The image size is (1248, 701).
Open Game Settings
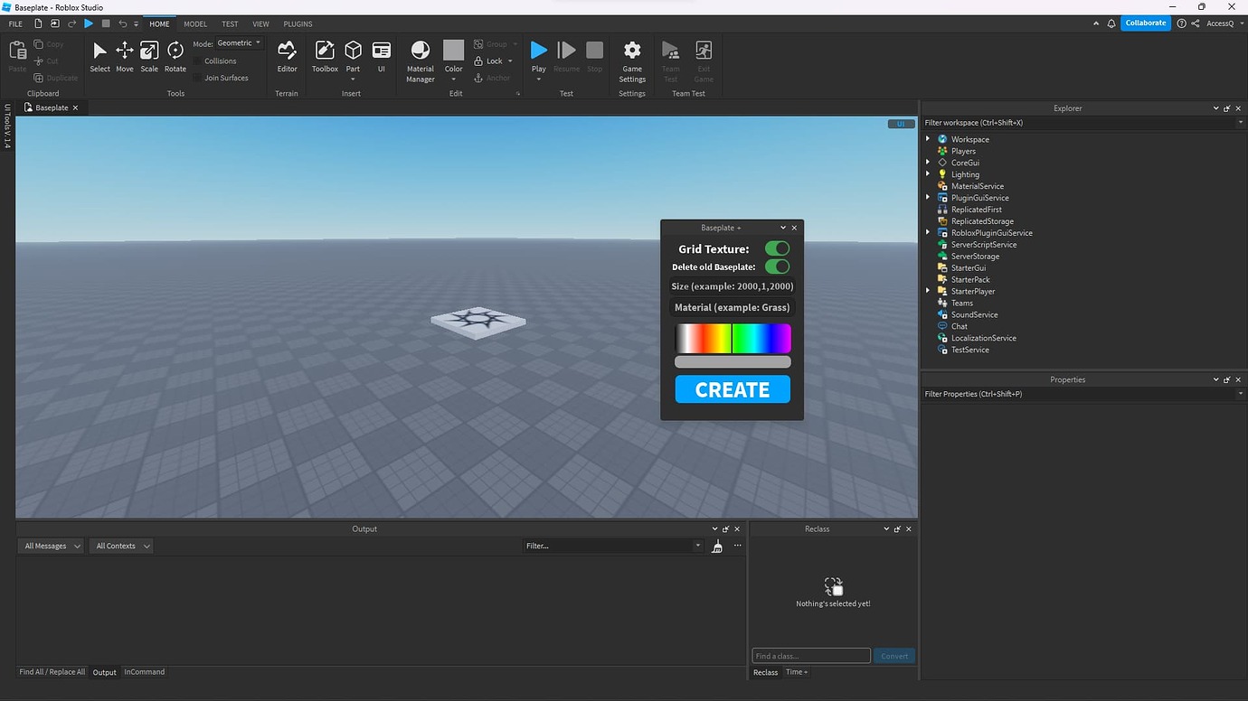(x=631, y=54)
